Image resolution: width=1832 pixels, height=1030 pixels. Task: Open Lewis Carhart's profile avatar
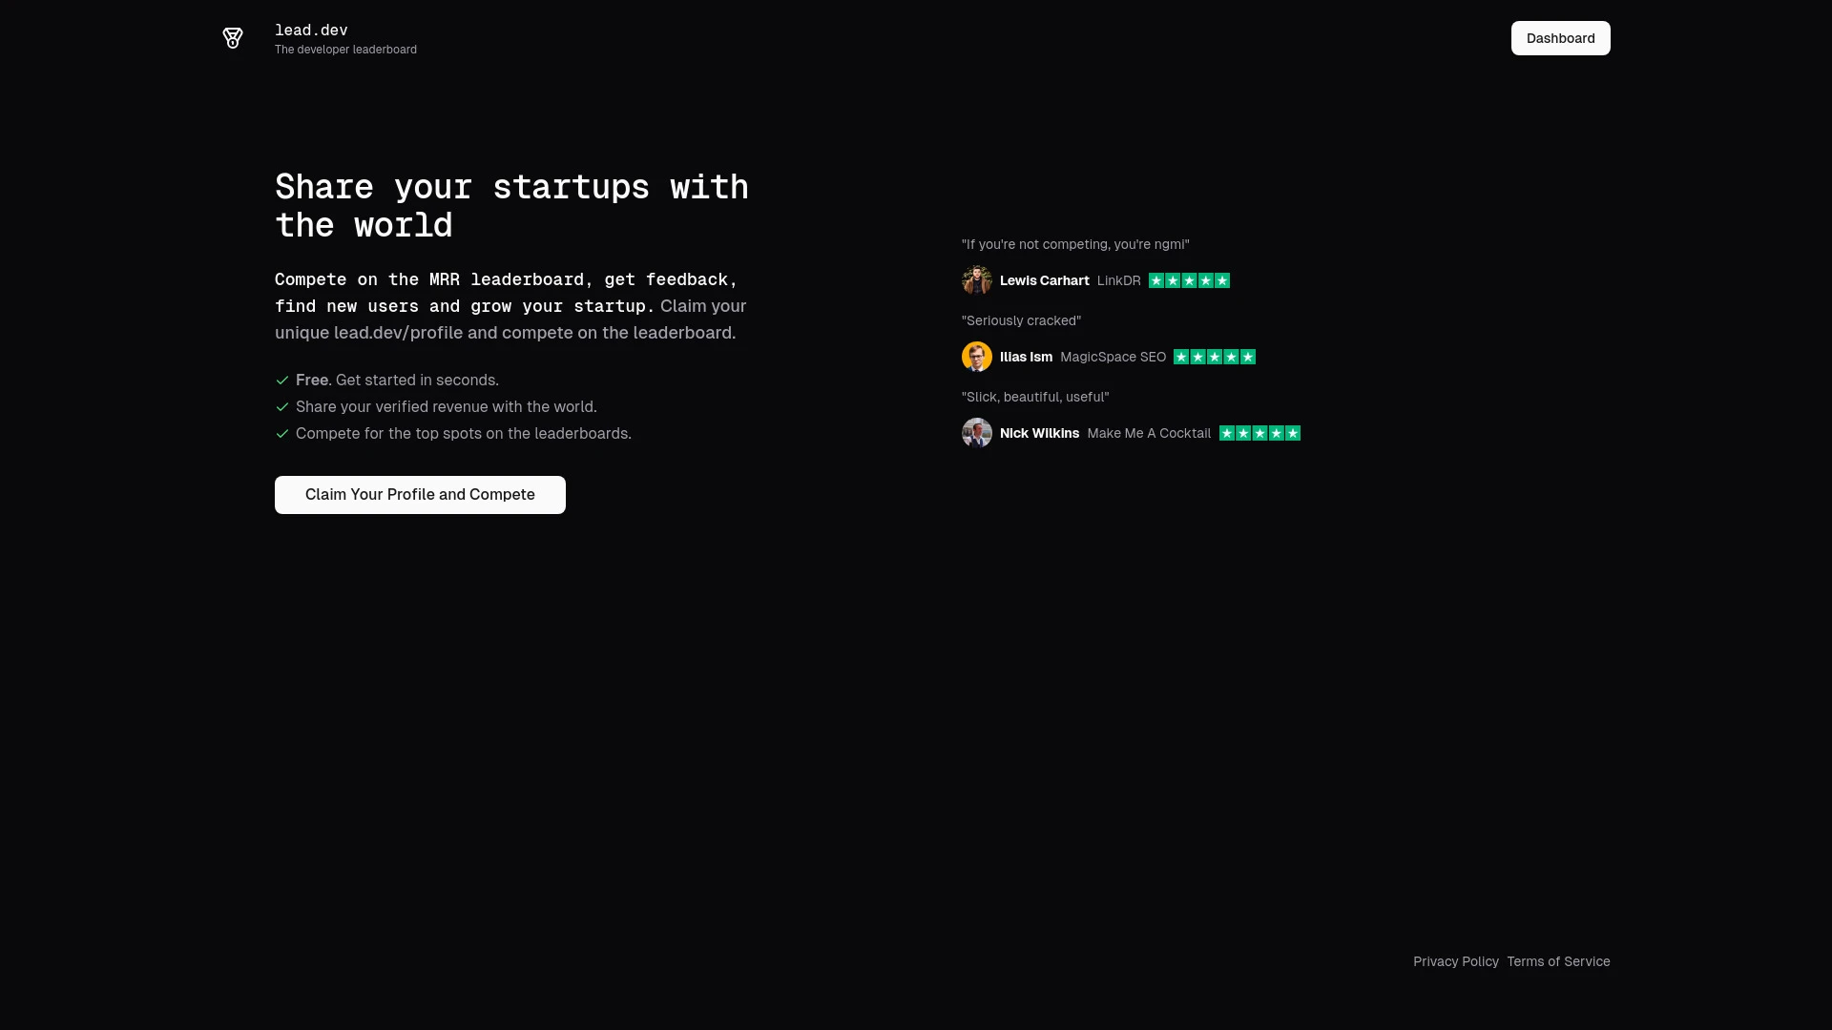977,280
